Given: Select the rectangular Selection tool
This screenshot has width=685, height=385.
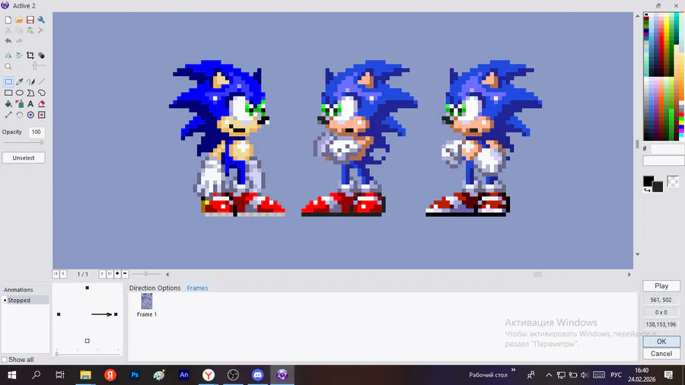Looking at the screenshot, I should 8,81.
